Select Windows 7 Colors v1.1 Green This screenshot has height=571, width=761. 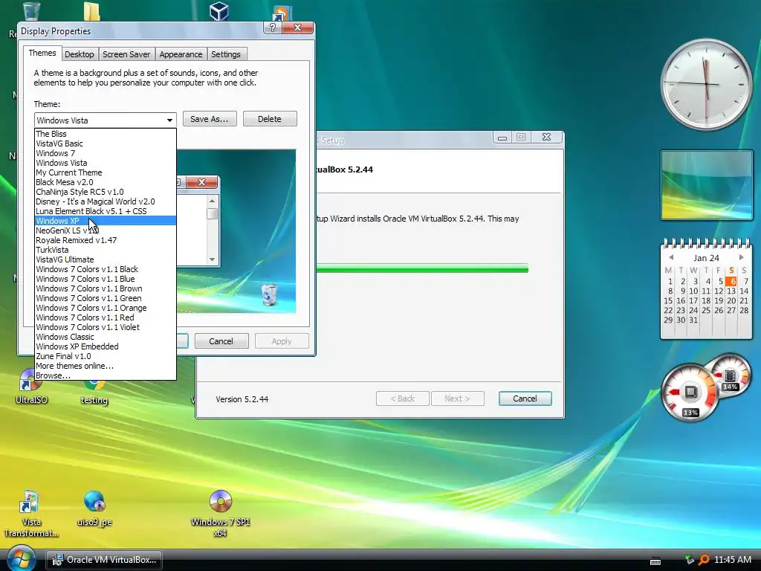(x=106, y=298)
